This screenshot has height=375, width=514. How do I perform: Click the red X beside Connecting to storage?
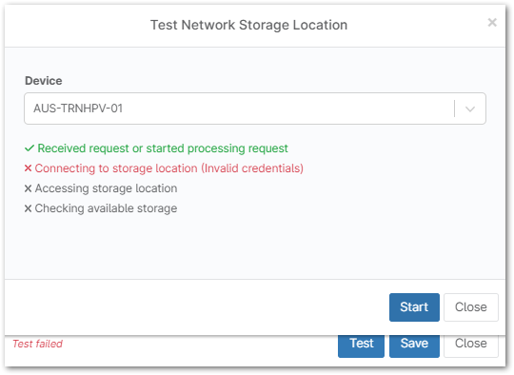[x=28, y=168]
